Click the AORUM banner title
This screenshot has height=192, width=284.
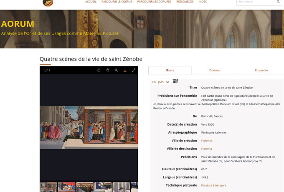point(18,24)
